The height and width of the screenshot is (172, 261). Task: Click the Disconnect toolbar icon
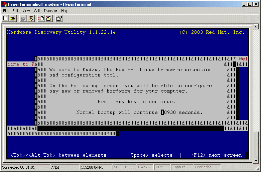(31, 18)
